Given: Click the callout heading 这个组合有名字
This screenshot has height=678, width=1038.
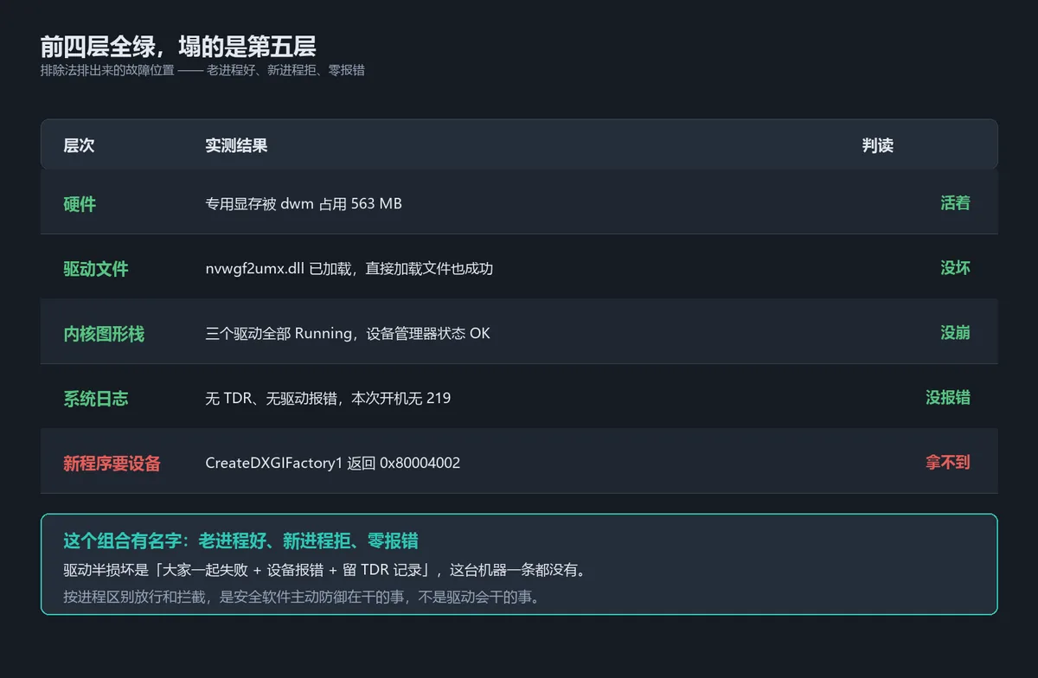Looking at the screenshot, I should coord(240,541).
